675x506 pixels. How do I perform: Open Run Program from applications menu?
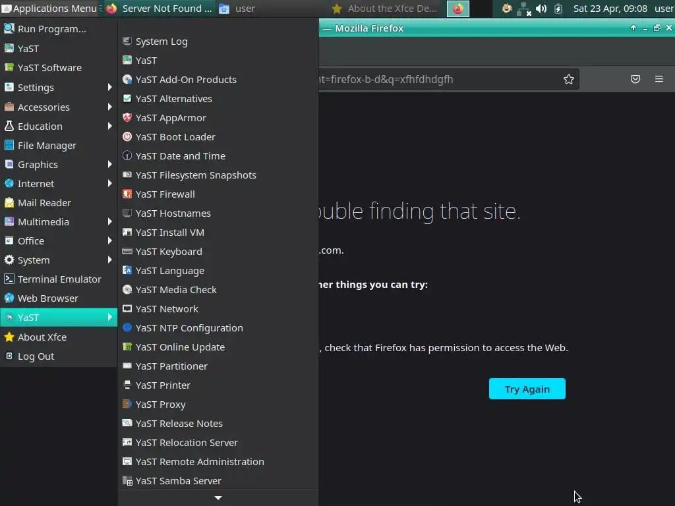[x=59, y=29]
